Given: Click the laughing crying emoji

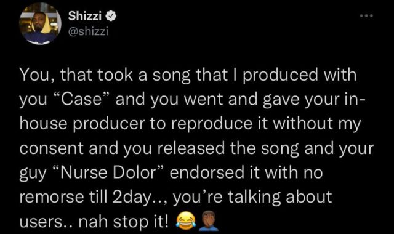Looking at the screenshot, I should 186,219.
